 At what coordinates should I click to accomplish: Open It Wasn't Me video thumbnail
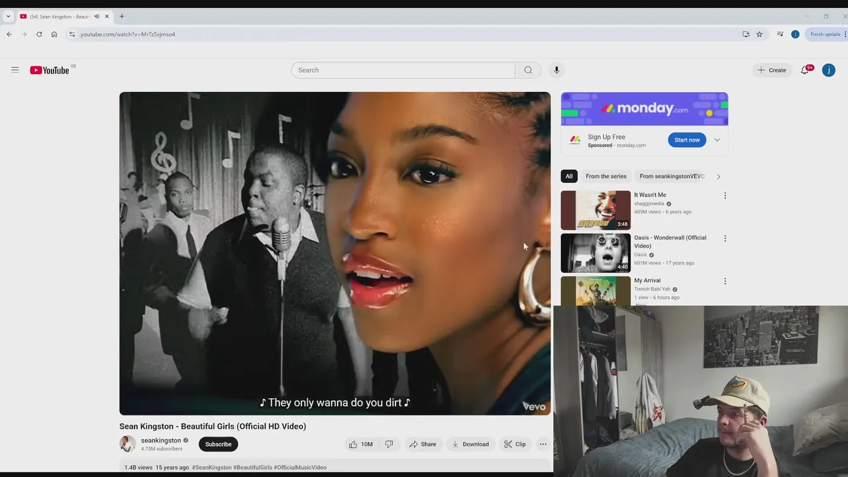(596, 210)
